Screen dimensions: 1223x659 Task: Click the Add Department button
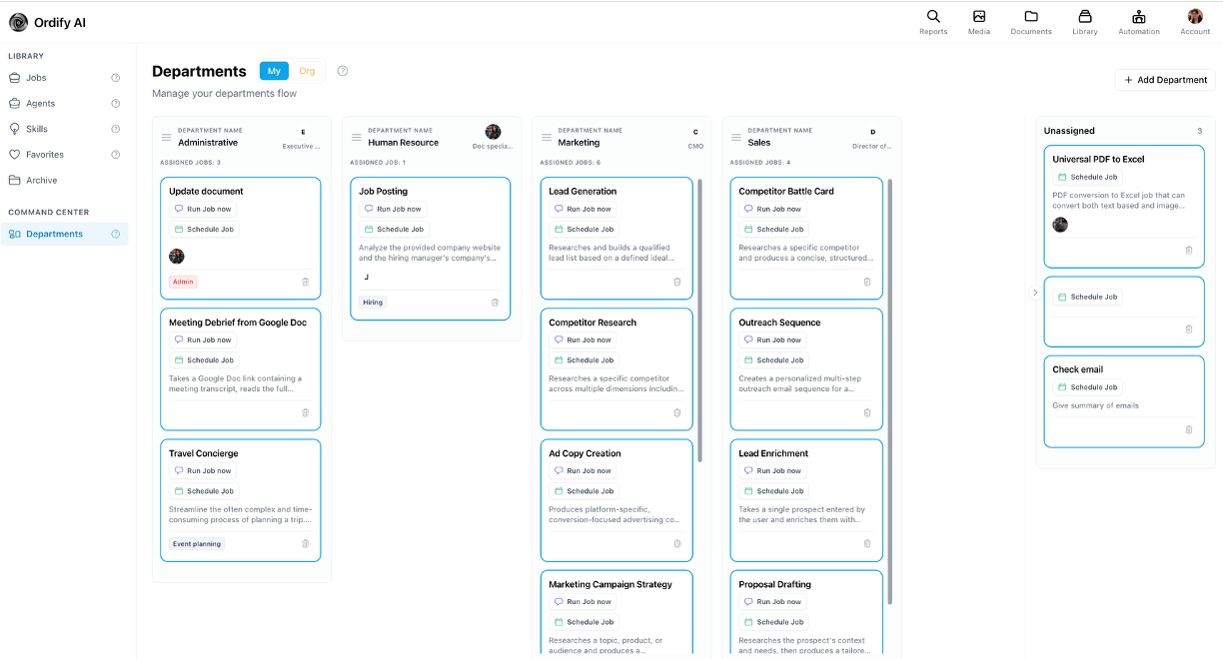1164,79
